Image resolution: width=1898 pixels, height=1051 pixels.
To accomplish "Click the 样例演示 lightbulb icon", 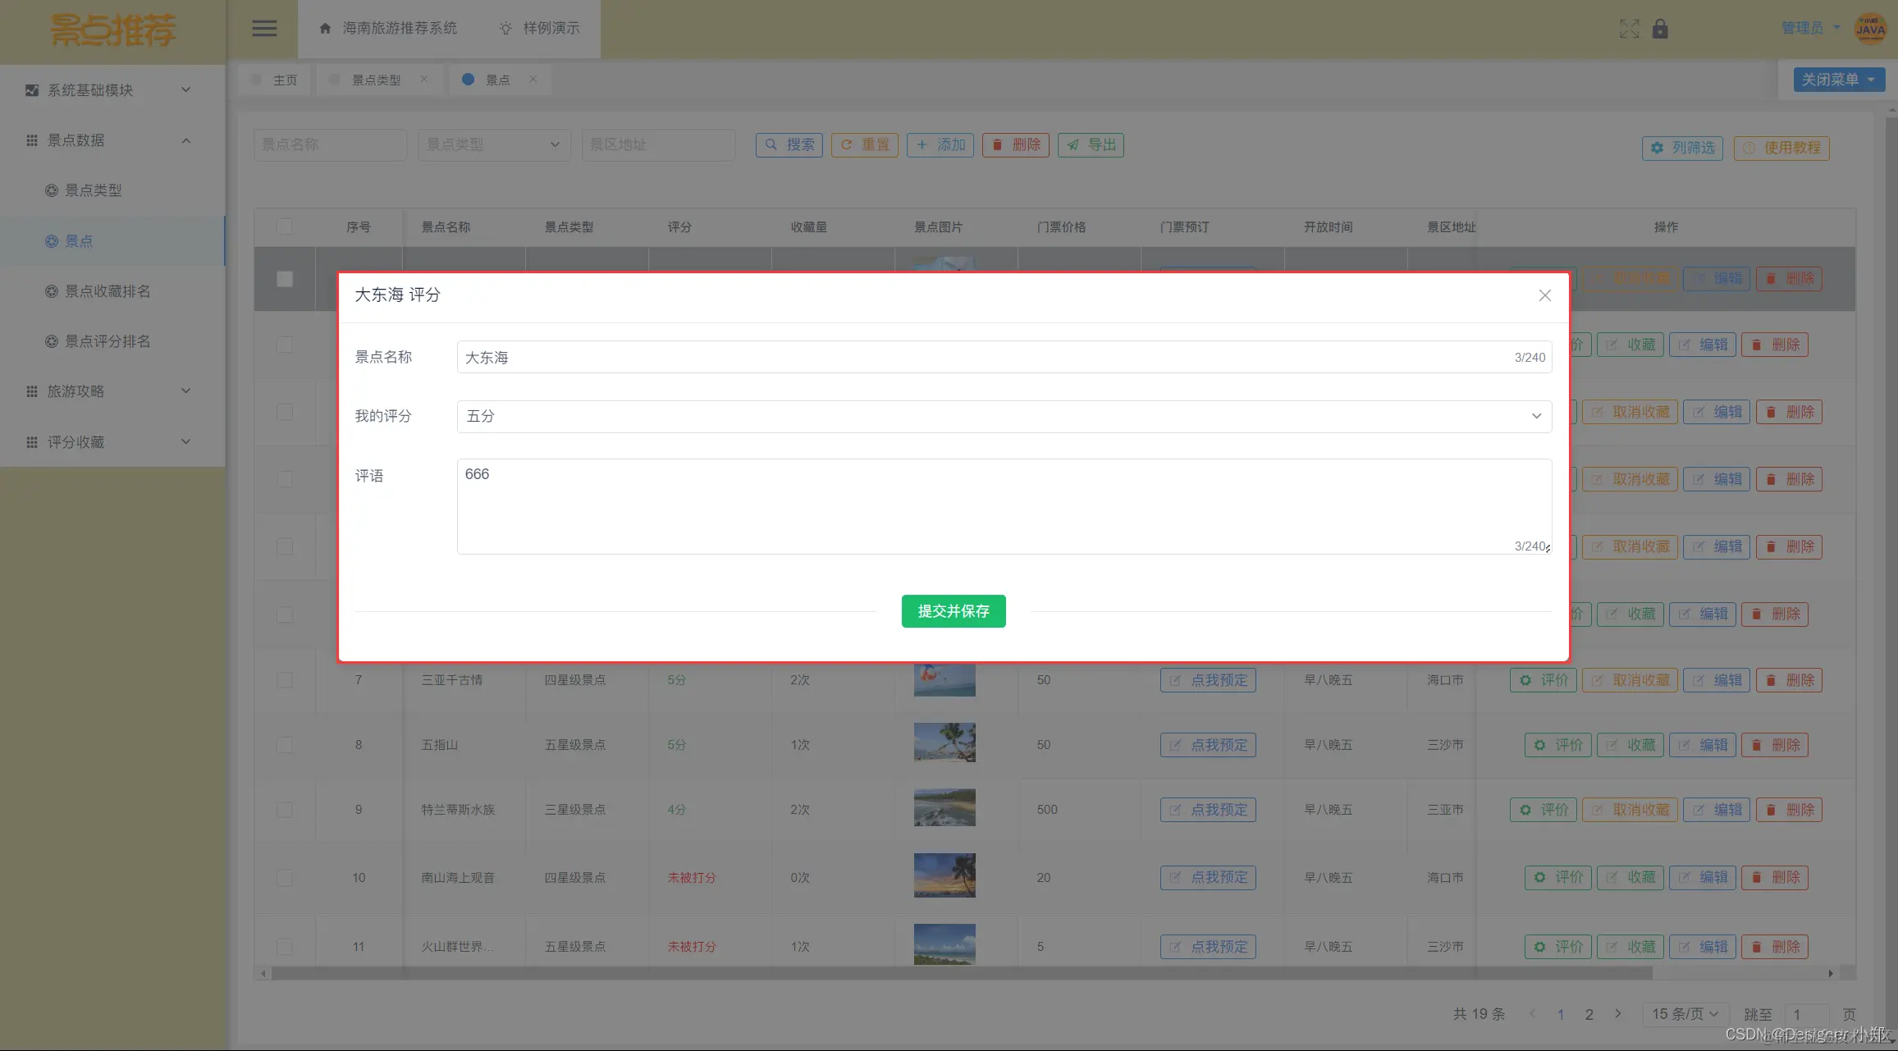I will pyautogui.click(x=505, y=29).
